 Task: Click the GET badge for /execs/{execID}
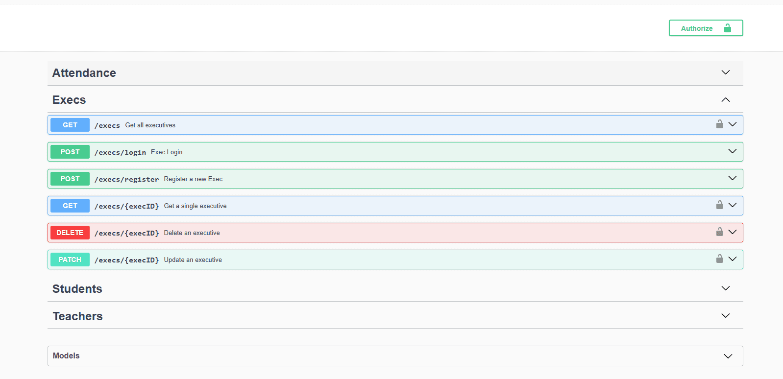(x=70, y=206)
